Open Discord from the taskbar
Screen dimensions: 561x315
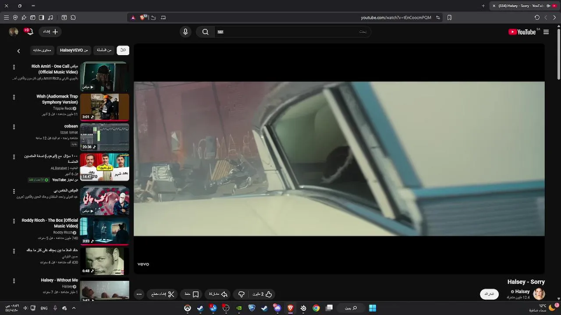coord(277,308)
